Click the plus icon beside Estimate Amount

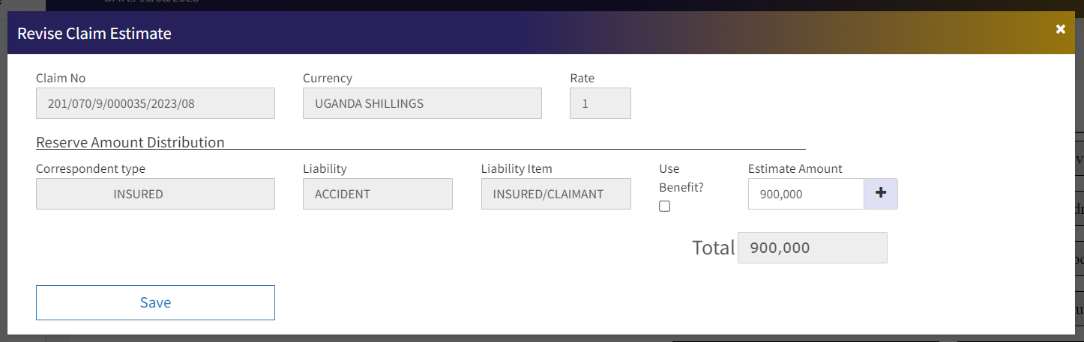881,194
